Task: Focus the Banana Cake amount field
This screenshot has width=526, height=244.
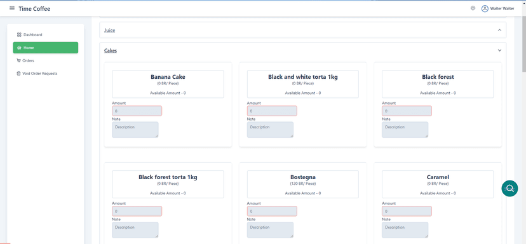Action: 137,111
